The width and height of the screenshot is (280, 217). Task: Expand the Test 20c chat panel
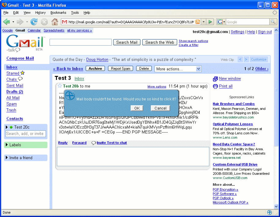point(7,127)
